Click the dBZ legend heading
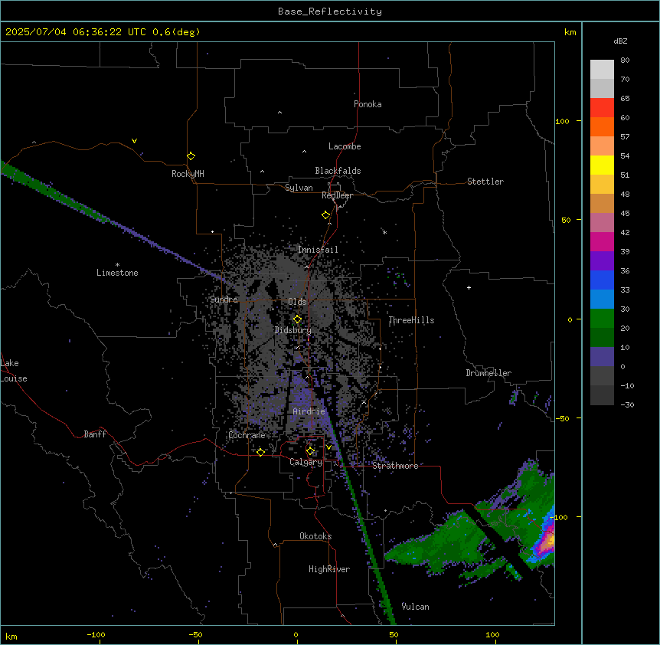This screenshot has height=645, width=660. [620, 41]
